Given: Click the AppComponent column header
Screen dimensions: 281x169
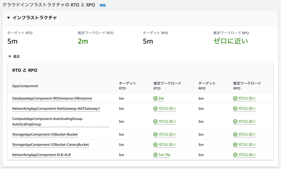Looking at the screenshot, I should click(x=25, y=86).
